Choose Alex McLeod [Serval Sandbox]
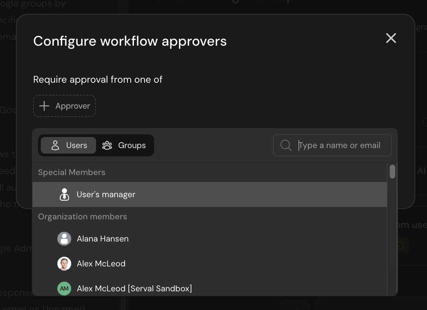This screenshot has height=310, width=427. pos(134,289)
